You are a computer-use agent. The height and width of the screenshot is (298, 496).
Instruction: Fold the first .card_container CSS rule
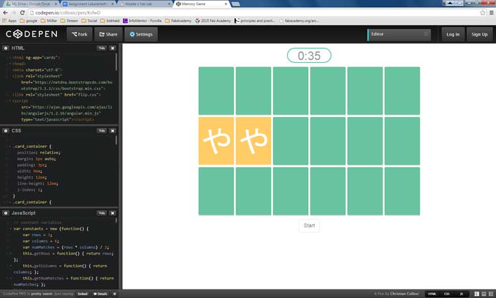pos(10,146)
